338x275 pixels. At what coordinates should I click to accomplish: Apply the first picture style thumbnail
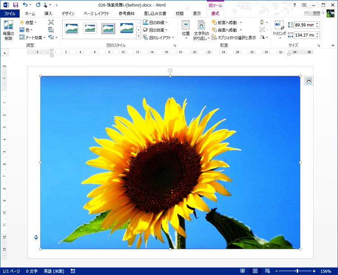point(72,28)
